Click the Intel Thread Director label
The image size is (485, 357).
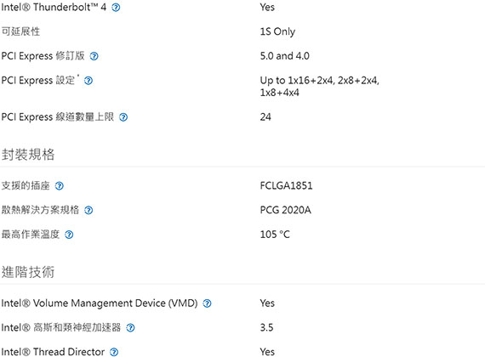pyautogui.click(x=53, y=352)
